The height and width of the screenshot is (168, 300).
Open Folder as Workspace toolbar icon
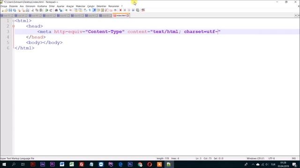tap(111, 10)
